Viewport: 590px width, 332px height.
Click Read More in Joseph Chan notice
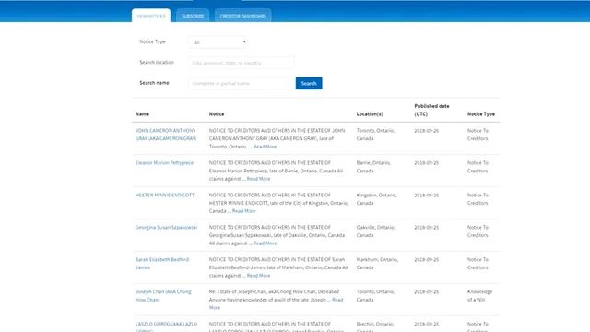tap(337, 300)
